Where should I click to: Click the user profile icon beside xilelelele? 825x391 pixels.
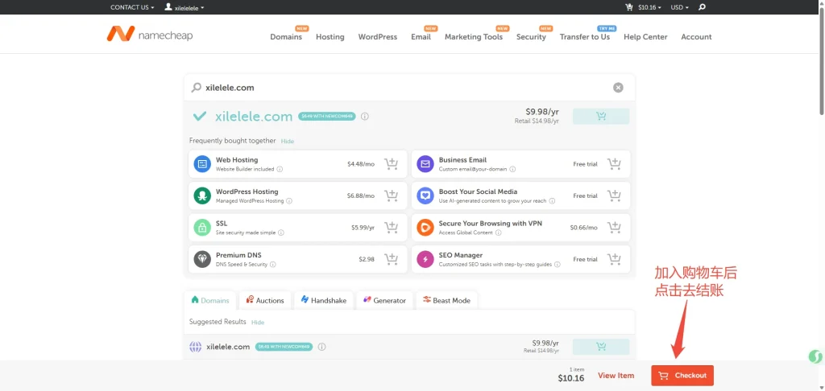coord(168,7)
